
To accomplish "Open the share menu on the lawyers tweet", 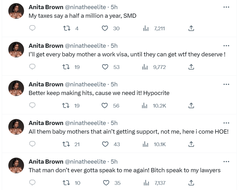I will click(191, 183).
